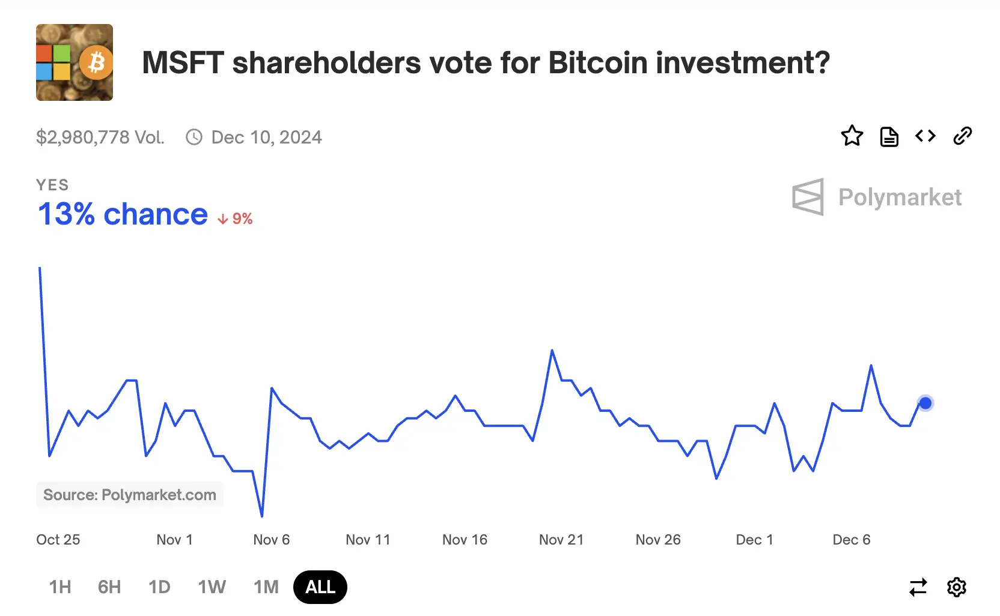Favorite this market with the star icon
The image size is (1000, 616).
tap(852, 136)
